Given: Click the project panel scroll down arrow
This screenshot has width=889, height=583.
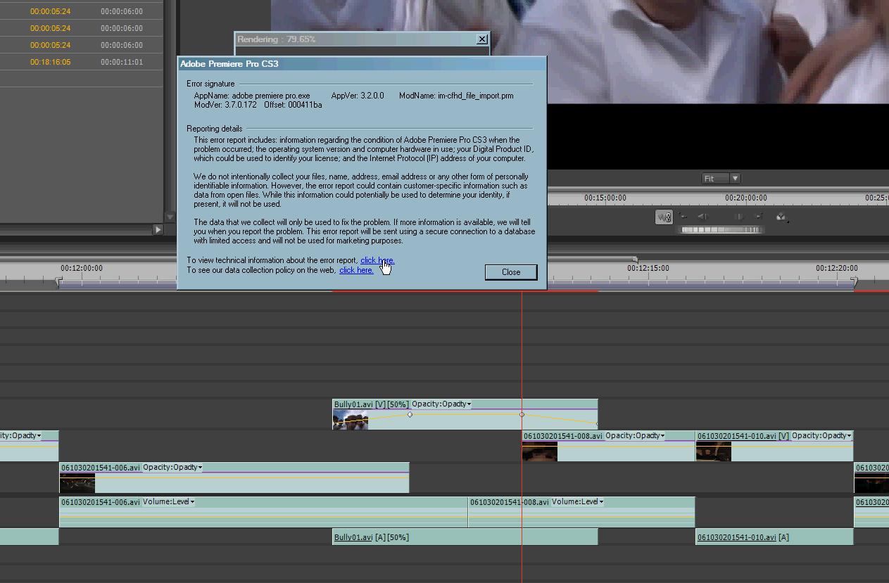Looking at the screenshot, I should [170, 217].
